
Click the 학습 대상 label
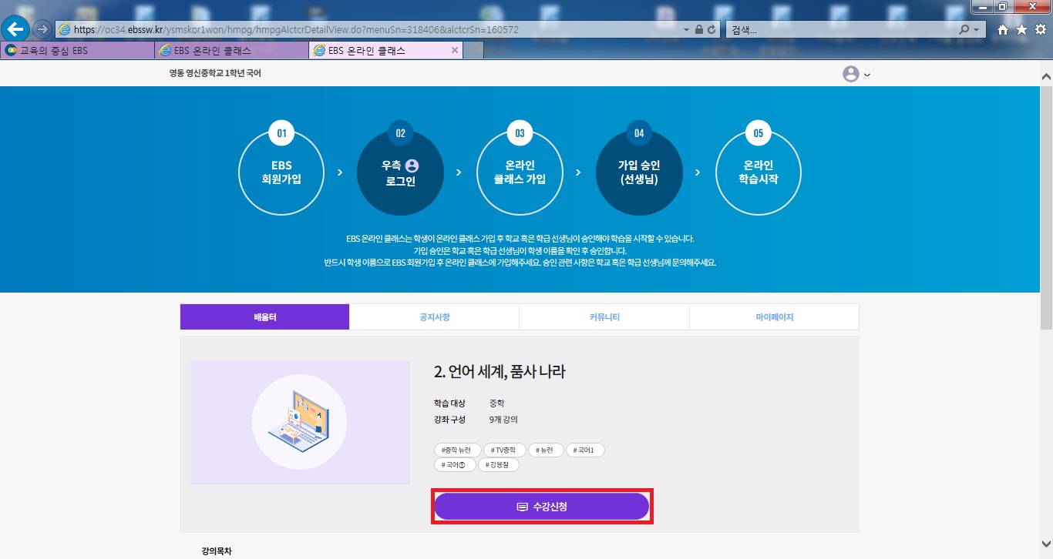(450, 403)
